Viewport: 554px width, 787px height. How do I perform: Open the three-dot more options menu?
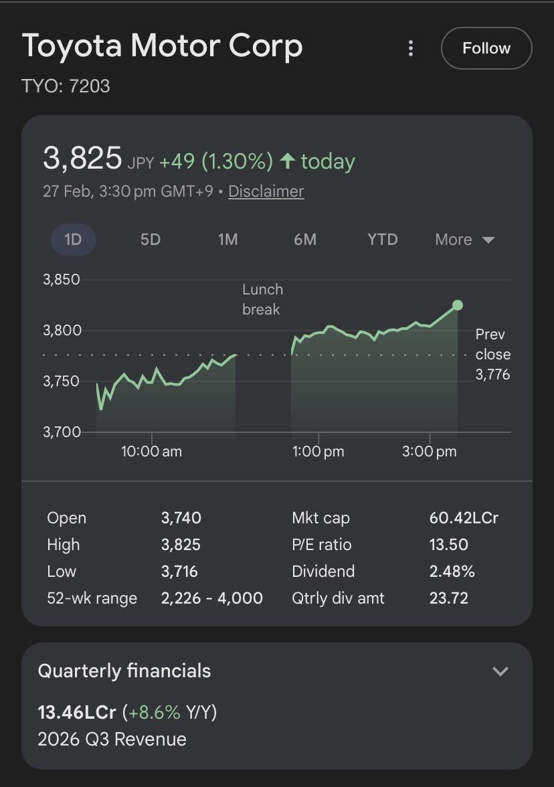pos(411,48)
